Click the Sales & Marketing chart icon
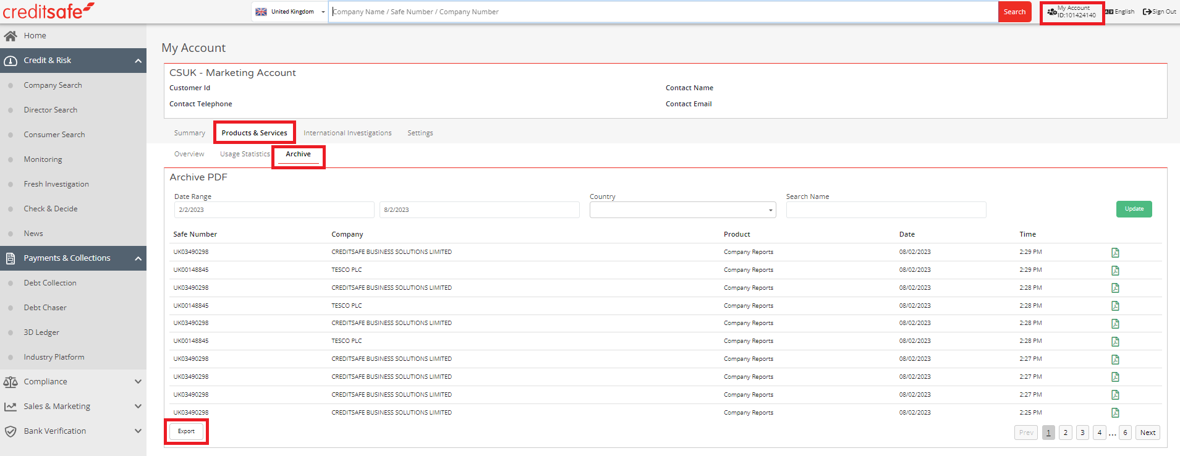 11,407
